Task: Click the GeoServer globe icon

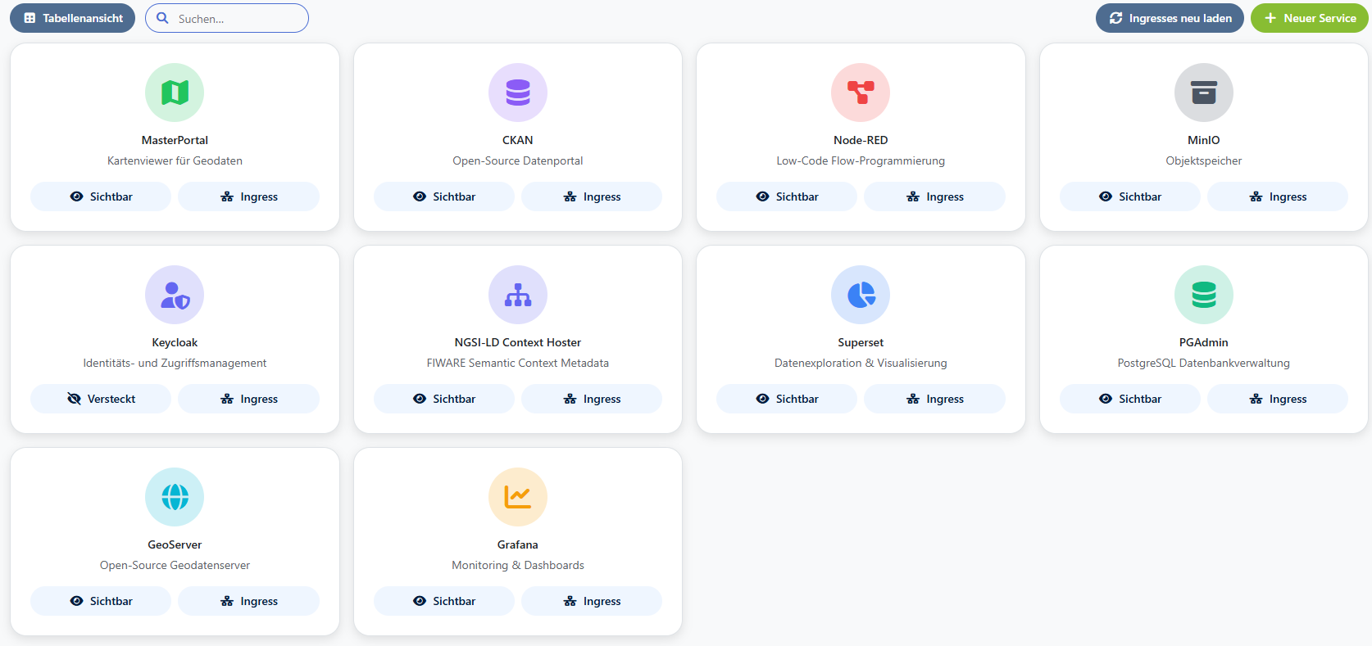Action: pos(175,497)
